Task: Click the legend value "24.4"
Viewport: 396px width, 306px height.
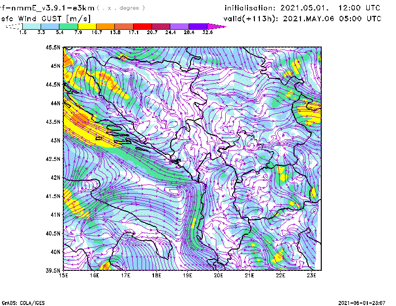Action: (170, 32)
